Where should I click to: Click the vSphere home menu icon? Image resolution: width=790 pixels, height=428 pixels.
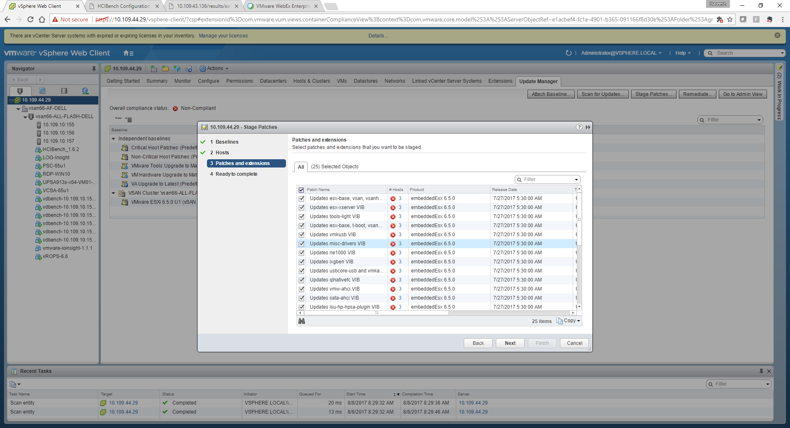[128, 53]
